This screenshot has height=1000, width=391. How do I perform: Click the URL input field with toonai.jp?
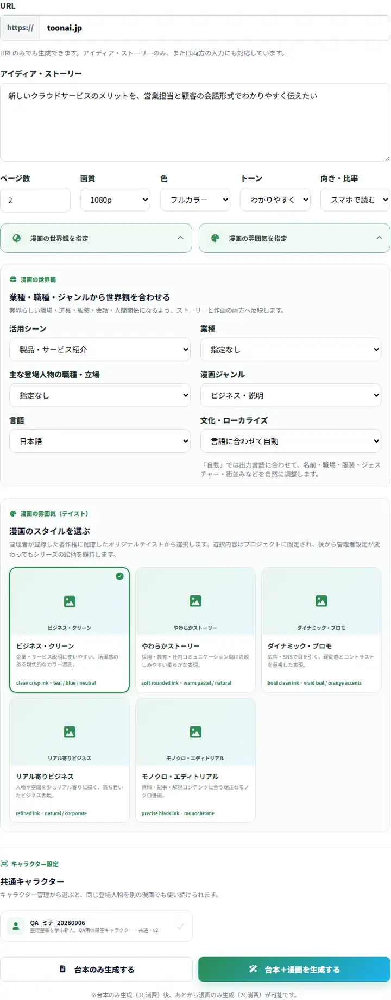click(215, 28)
